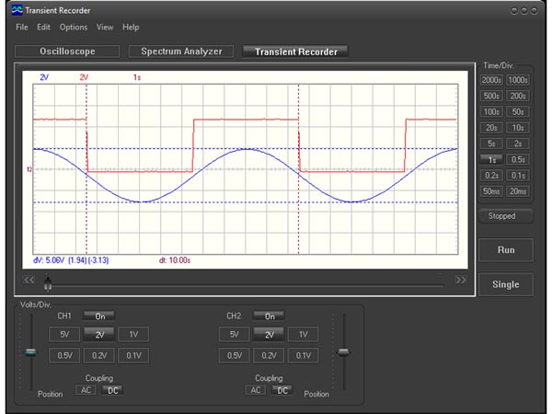The width and height of the screenshot is (552, 414).
Task: Jump forward with the >> button
Action: 461,280
